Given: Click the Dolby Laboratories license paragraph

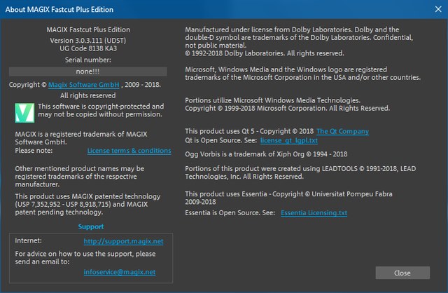Looking at the screenshot, I should [301, 41].
